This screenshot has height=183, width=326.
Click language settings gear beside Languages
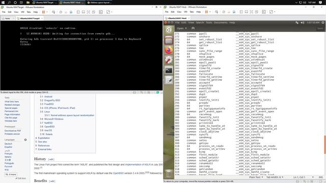coord(25,140)
